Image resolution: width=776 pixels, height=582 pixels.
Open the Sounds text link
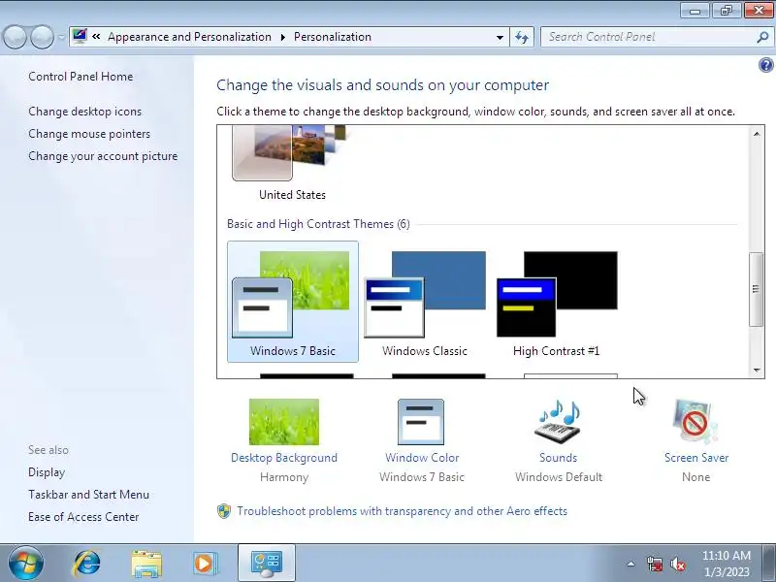click(559, 458)
